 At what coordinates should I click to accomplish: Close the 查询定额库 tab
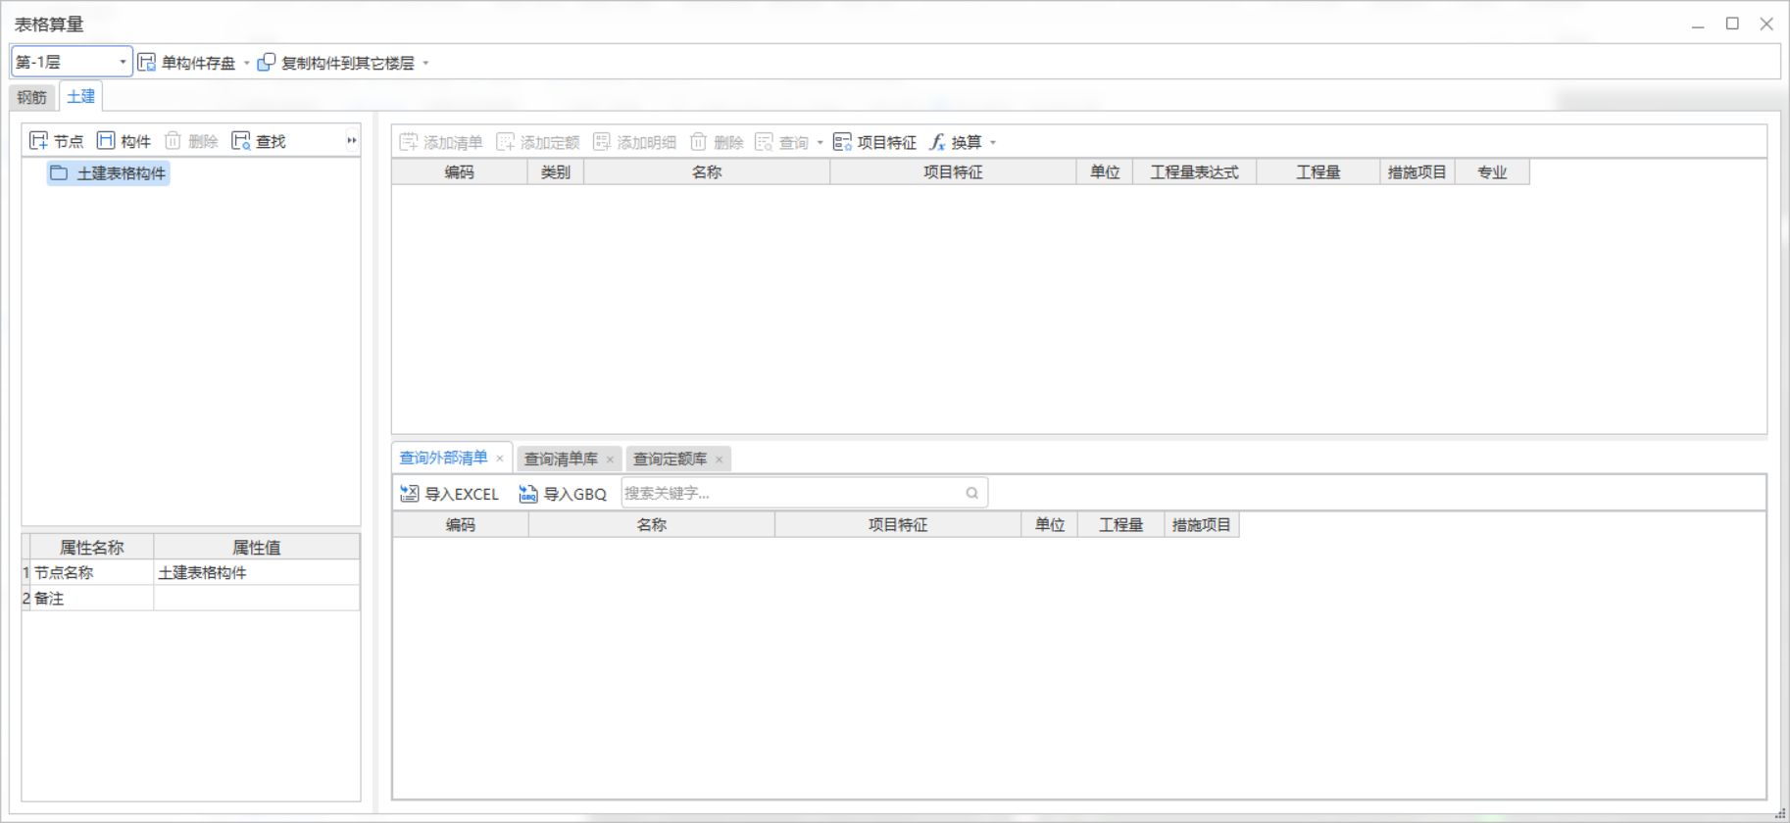click(719, 460)
